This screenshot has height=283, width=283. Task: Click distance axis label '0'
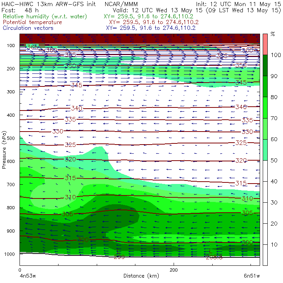click(20, 270)
